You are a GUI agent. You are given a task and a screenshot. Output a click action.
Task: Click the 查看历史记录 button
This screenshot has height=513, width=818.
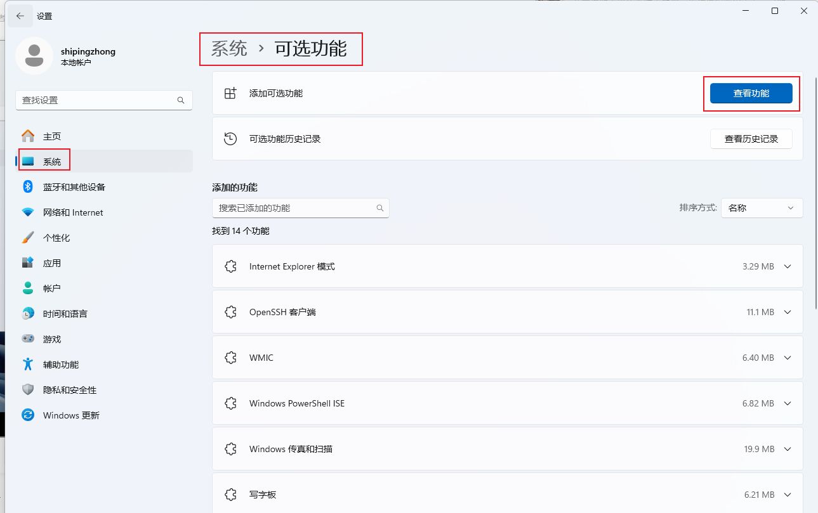(751, 139)
